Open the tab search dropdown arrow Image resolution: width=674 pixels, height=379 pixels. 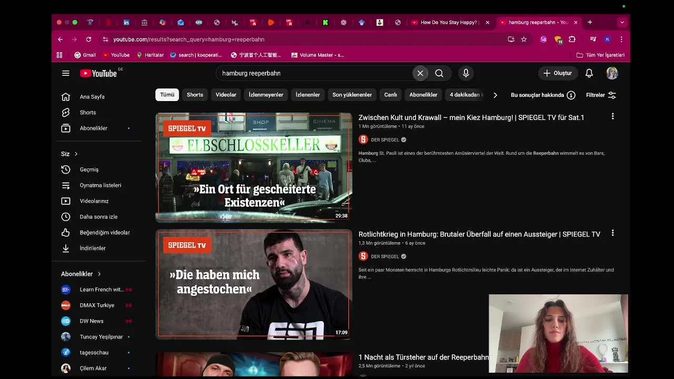pyautogui.click(x=622, y=23)
